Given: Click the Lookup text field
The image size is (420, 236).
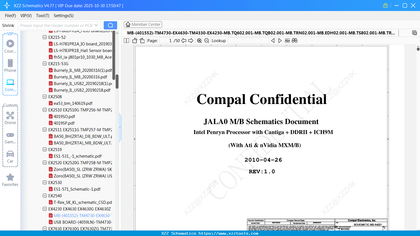Looking at the screenshot, I should [248, 41].
